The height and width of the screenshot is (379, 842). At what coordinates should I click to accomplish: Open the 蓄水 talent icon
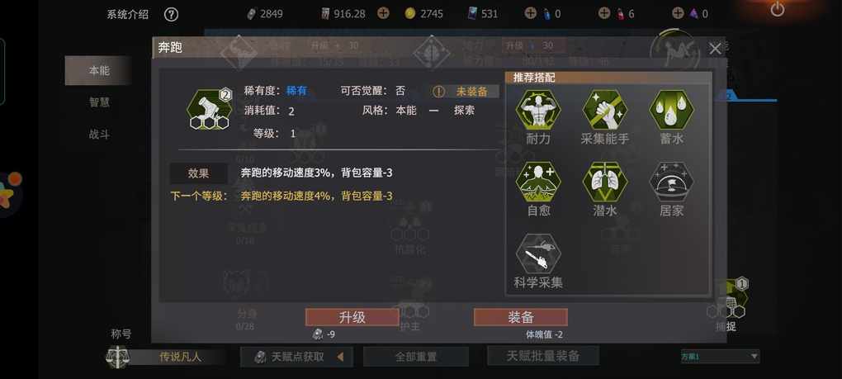[x=671, y=110]
